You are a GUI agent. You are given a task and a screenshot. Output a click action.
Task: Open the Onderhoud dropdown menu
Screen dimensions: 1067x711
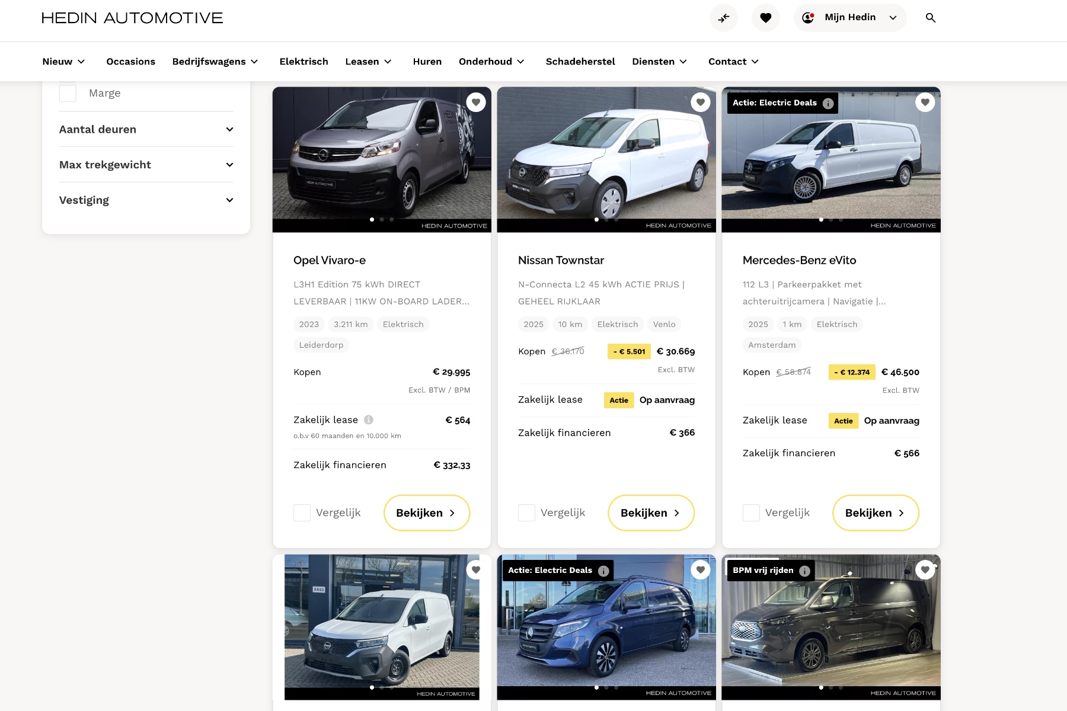click(x=492, y=62)
